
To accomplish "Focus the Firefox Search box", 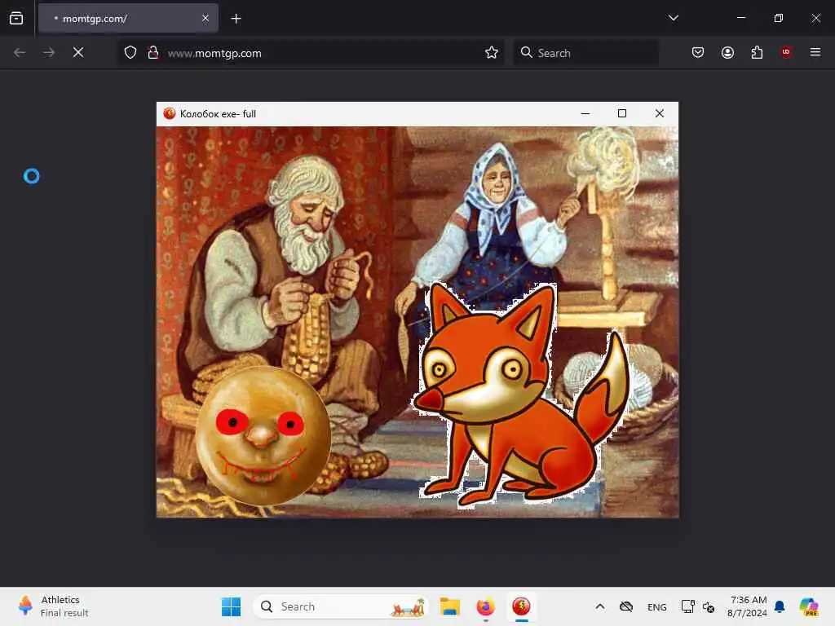I will (585, 53).
